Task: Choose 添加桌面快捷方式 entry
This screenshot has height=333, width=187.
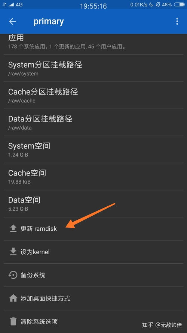Action: pos(93,298)
